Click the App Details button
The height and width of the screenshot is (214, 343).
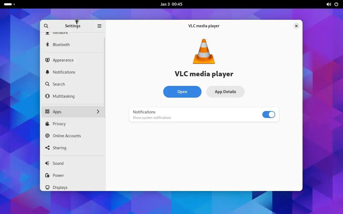pos(225,92)
